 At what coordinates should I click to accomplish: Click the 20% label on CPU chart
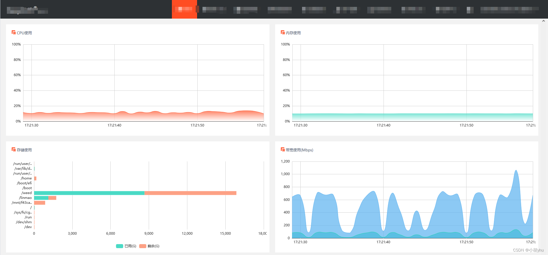[17, 106]
